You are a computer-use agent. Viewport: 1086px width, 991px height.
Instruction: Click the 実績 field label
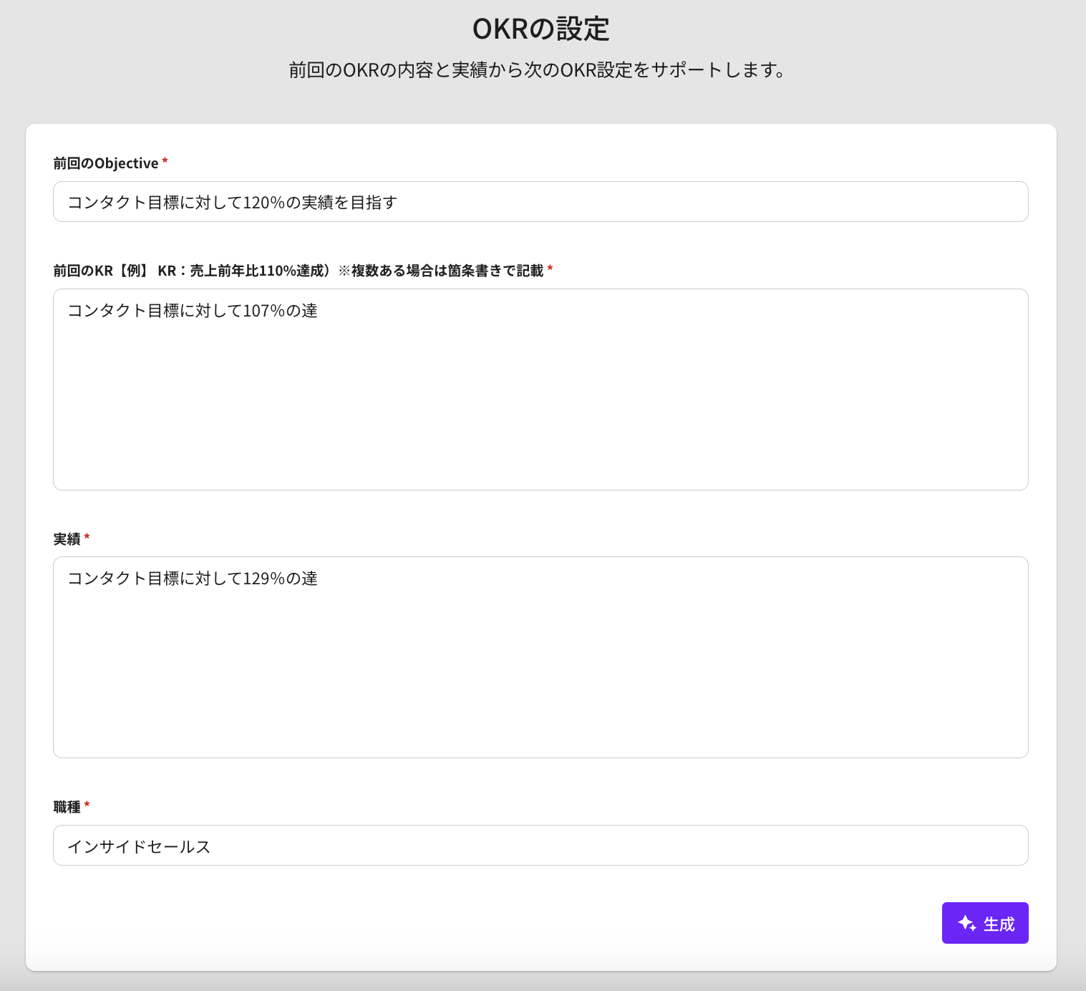[67, 539]
